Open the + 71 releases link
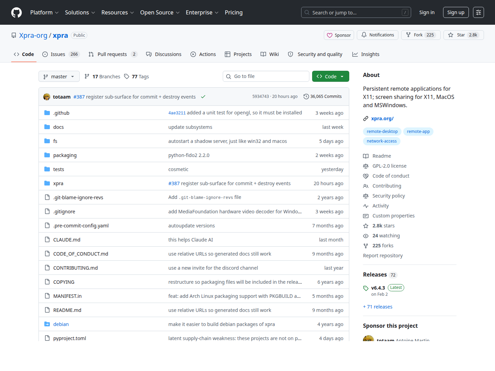This screenshot has height=371, width=495. pyautogui.click(x=378, y=307)
